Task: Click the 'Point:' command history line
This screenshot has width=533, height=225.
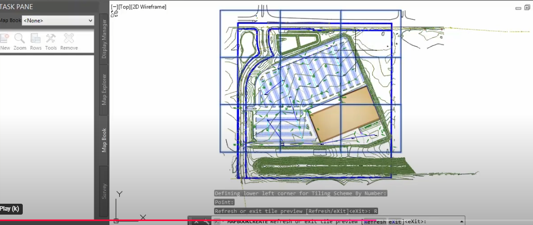Action: [x=225, y=202]
